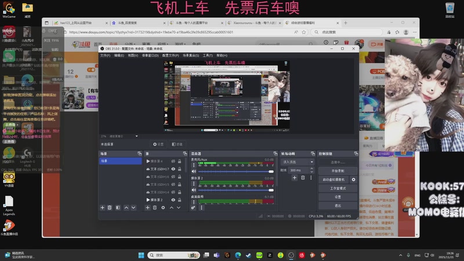The width and height of the screenshot is (464, 261).
Task: Move selected source up in list
Action: coord(171,208)
